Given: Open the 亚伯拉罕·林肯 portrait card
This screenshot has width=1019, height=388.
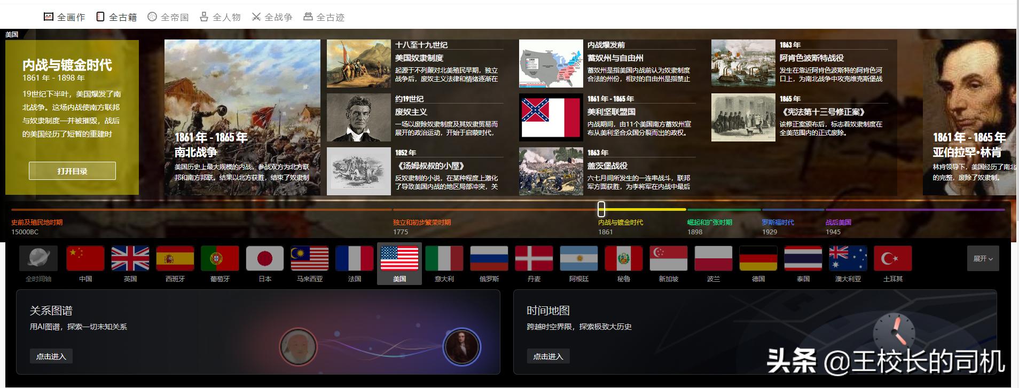Looking at the screenshot, I should tap(969, 117).
